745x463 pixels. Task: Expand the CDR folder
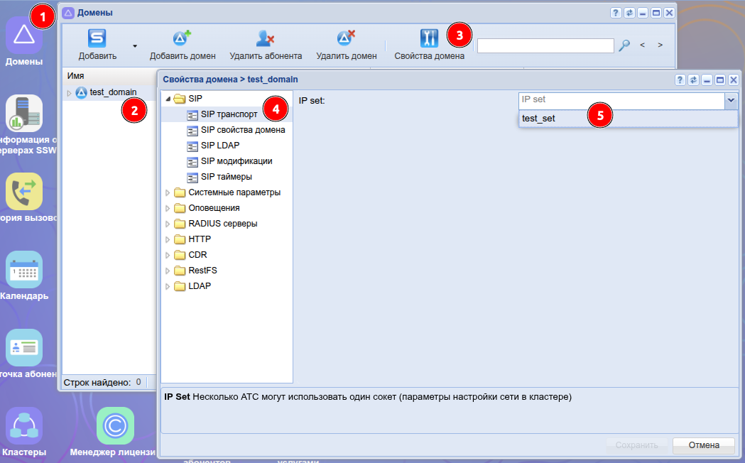(167, 256)
